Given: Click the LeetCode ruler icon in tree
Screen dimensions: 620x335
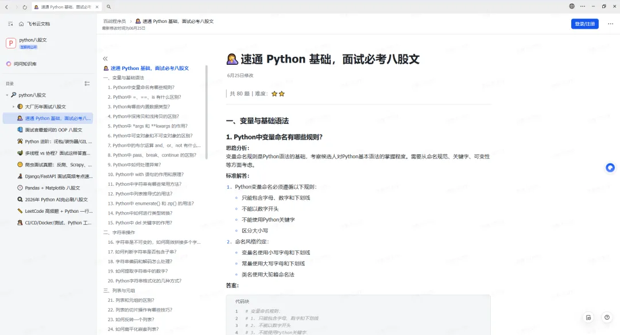Looking at the screenshot, I should [x=20, y=211].
